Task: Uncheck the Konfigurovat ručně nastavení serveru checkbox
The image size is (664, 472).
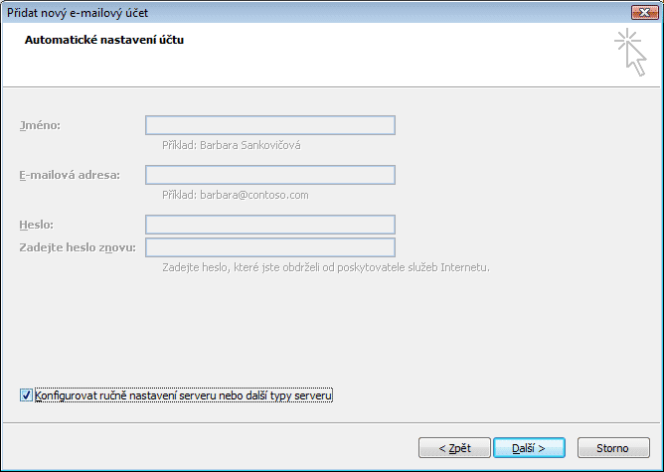Action: [26, 395]
